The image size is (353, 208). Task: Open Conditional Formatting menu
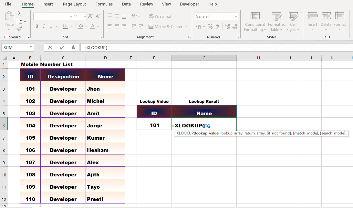pos(255,22)
